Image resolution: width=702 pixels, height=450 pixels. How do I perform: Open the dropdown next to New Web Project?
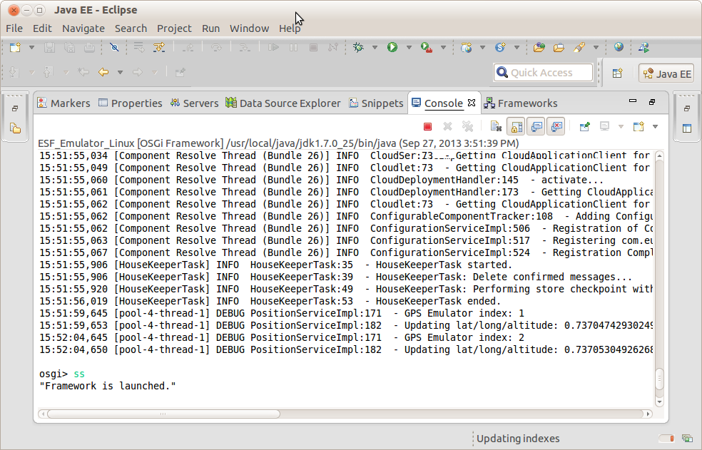click(482, 48)
